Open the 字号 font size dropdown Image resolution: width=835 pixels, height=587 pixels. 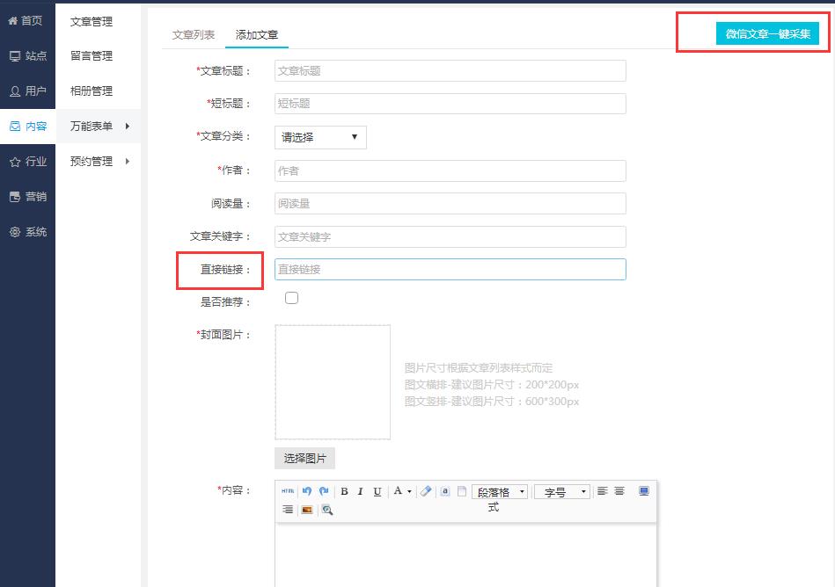[562, 492]
